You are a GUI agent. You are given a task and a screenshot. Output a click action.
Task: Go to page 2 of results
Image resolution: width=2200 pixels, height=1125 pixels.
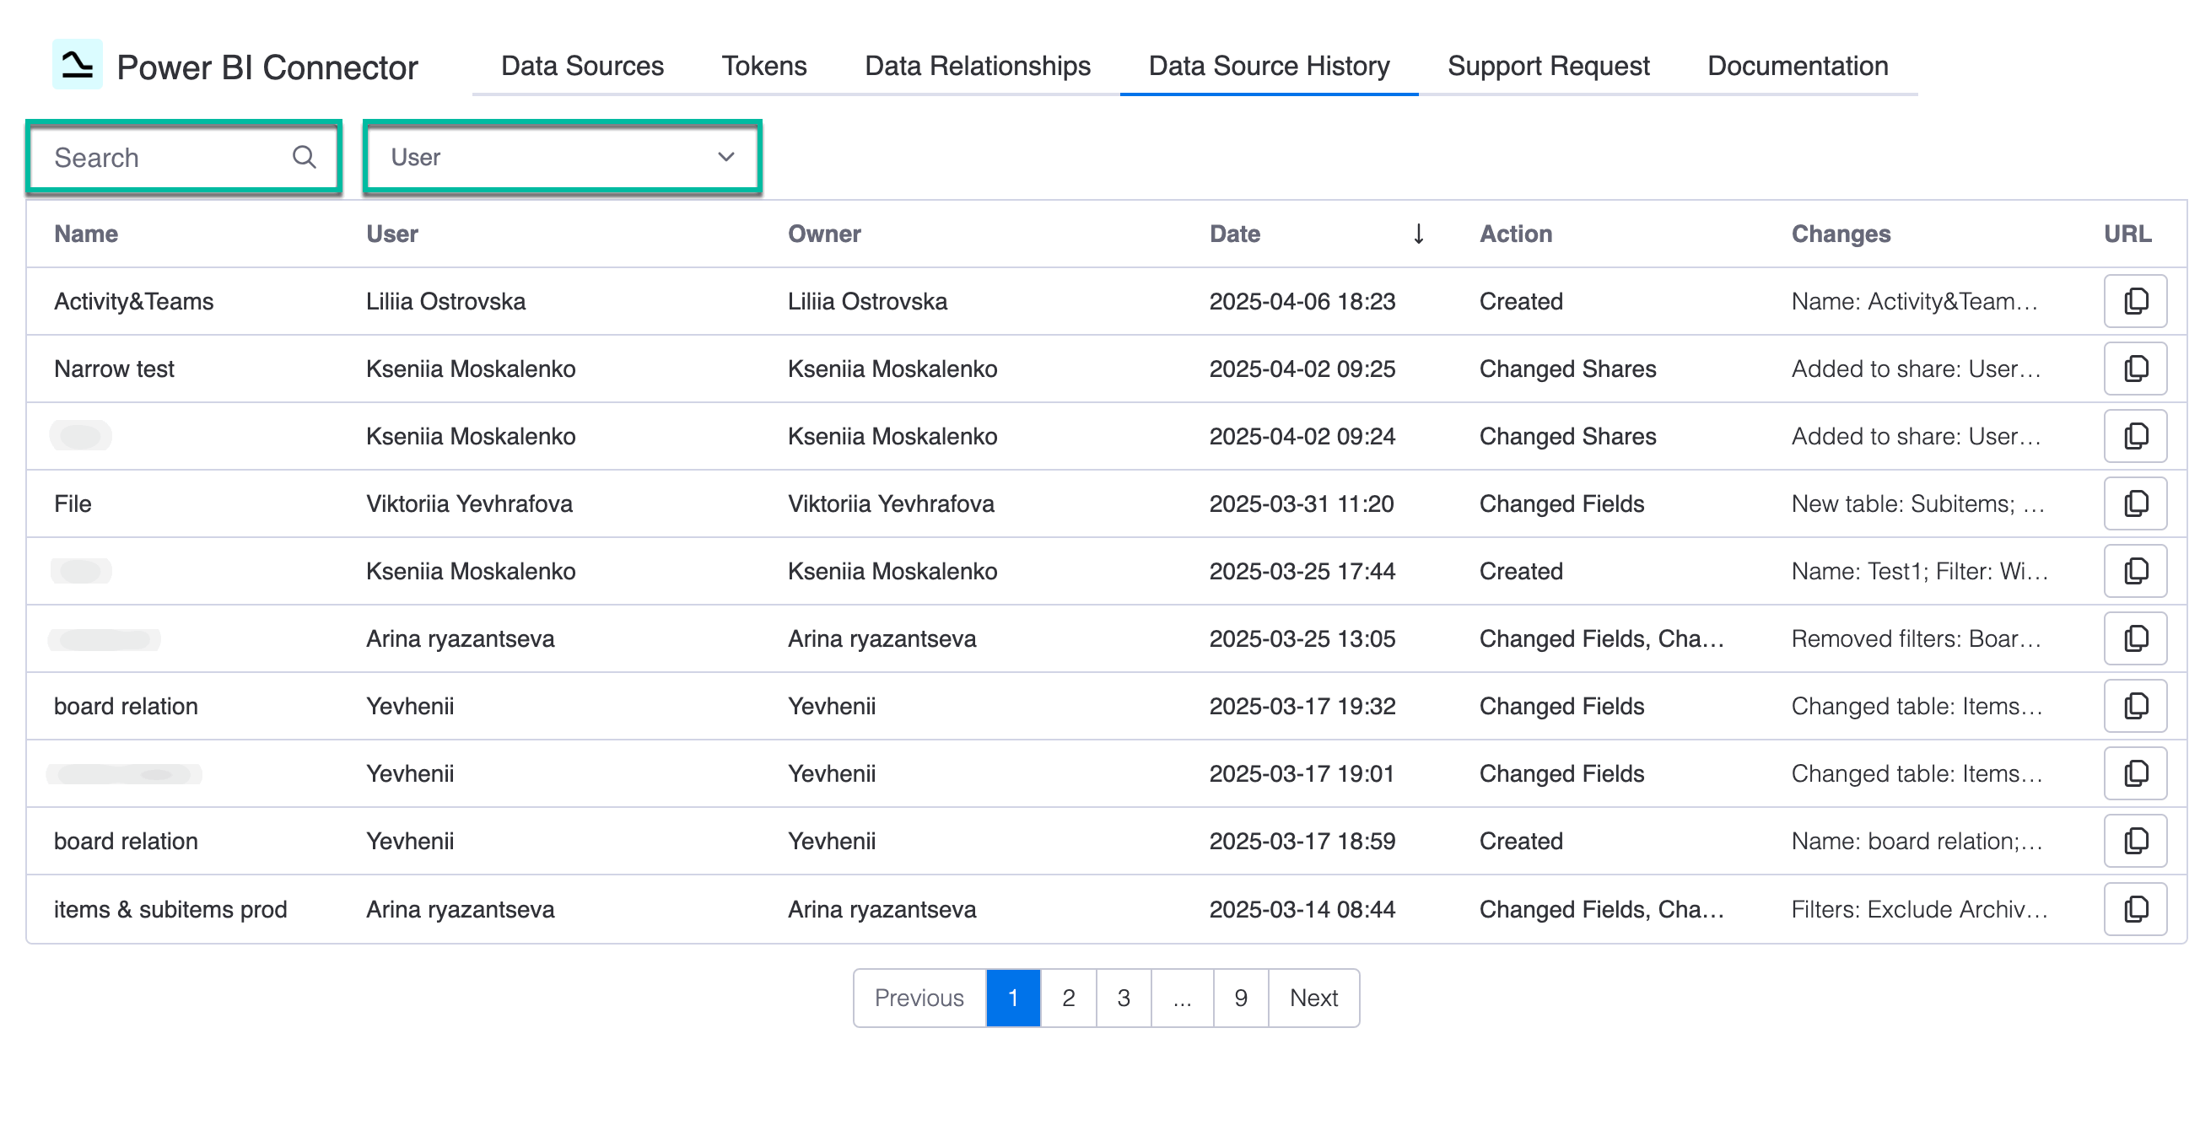(x=1068, y=997)
